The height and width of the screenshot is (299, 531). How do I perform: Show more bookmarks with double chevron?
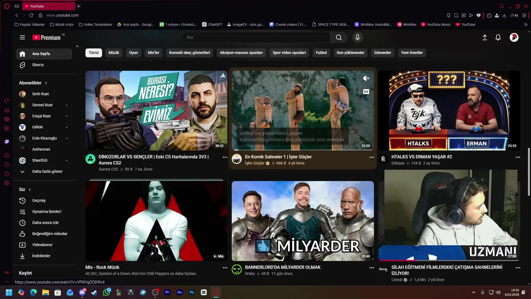(x=526, y=25)
